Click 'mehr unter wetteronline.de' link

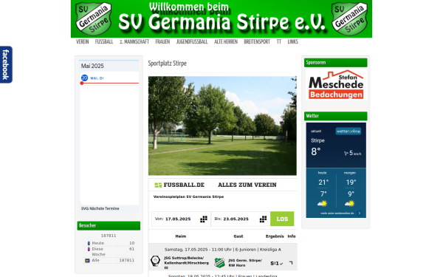point(337,213)
